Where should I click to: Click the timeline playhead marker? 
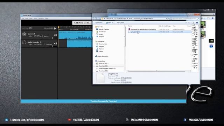pos(58,27)
